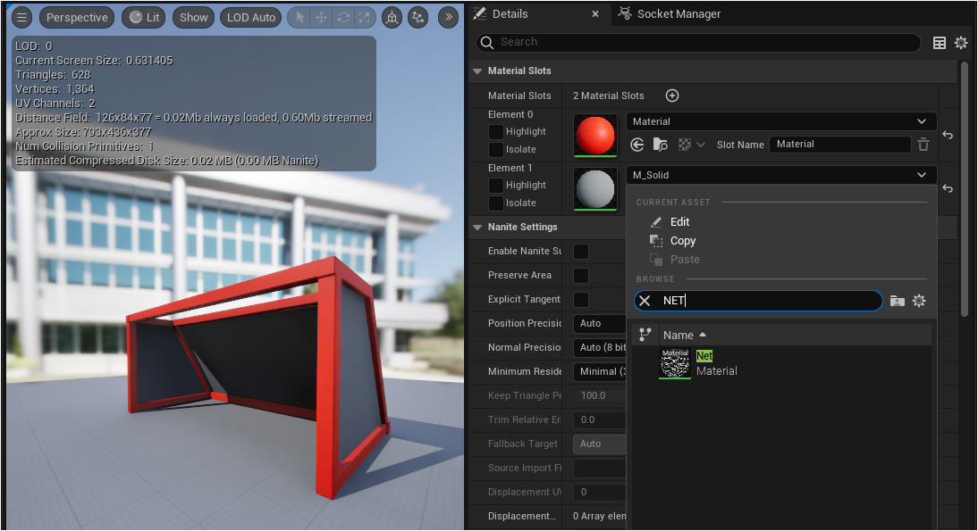Expand the chevron beside the checker icon
Image resolution: width=978 pixels, height=531 pixels.
[x=701, y=145]
